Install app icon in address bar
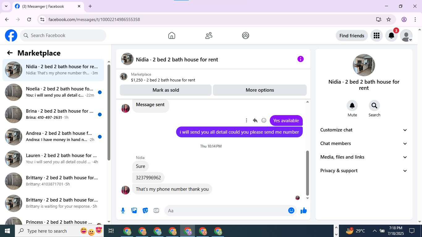The image size is (422, 237). pyautogui.click(x=379, y=19)
